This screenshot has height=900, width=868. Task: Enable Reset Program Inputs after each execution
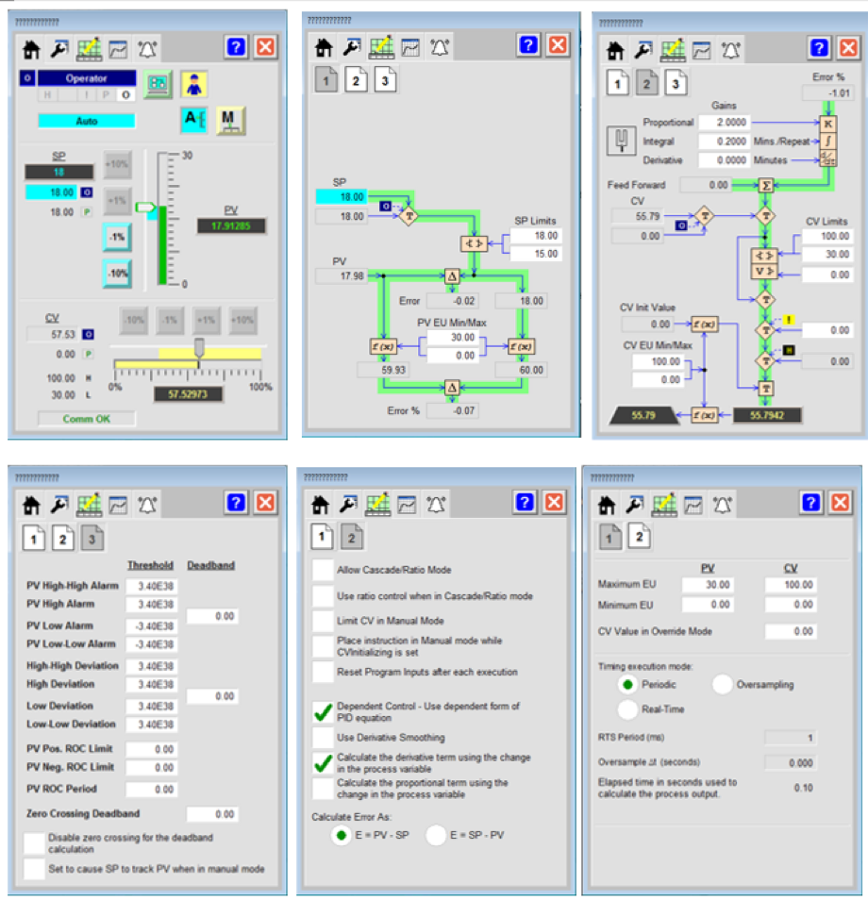click(324, 672)
